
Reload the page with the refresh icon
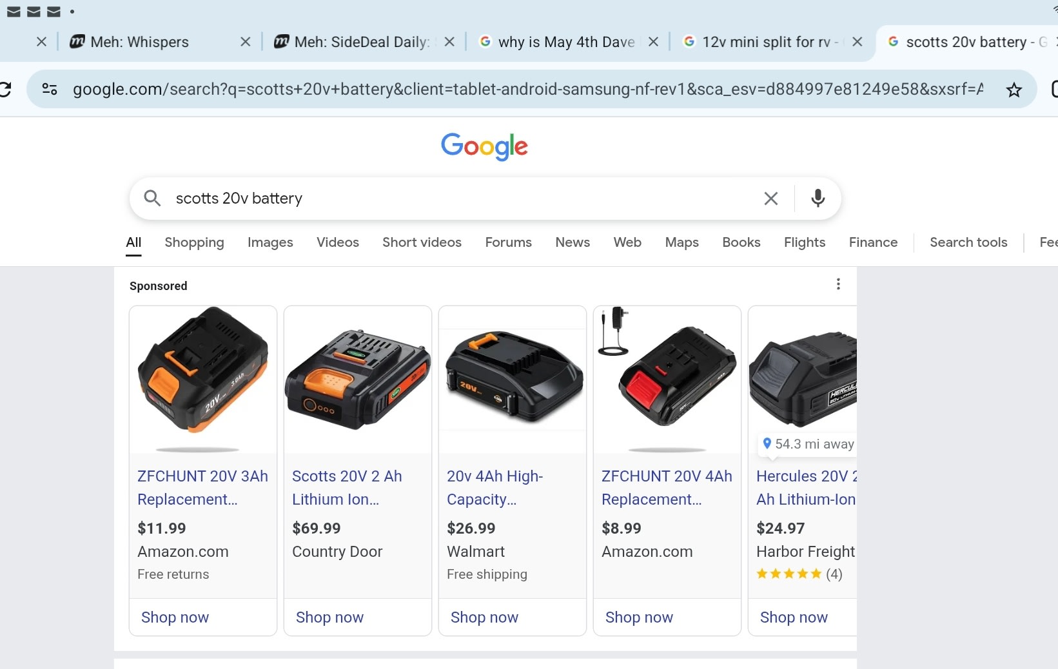click(x=5, y=89)
